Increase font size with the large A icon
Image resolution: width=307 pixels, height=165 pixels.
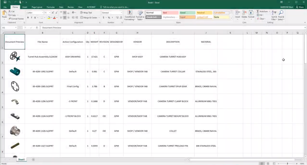tap(53, 13)
